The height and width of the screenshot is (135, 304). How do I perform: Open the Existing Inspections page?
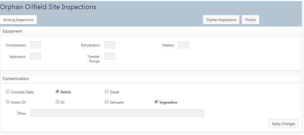[x=18, y=20]
